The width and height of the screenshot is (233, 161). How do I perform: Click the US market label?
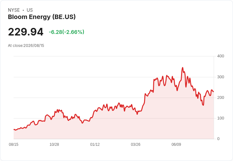[x=30, y=10]
